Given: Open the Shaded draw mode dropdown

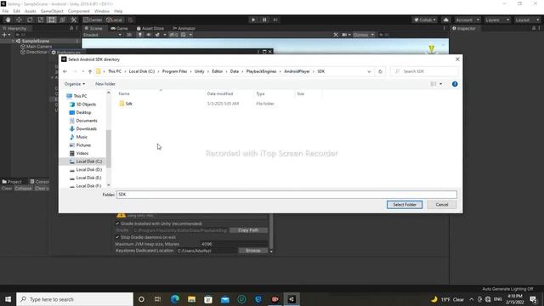Looking at the screenshot, I should (x=102, y=35).
